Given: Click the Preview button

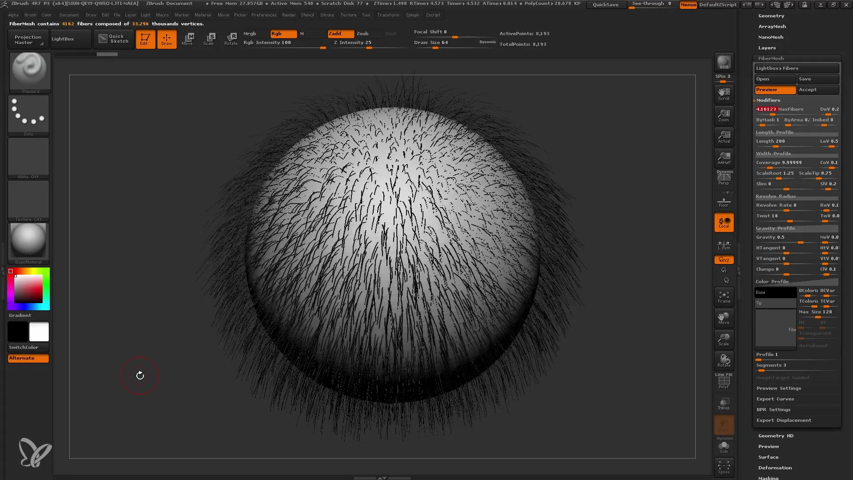Looking at the screenshot, I should pos(774,89).
